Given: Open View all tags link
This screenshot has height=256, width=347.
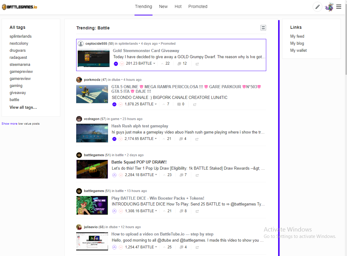Looking at the screenshot, I should (x=23, y=107).
